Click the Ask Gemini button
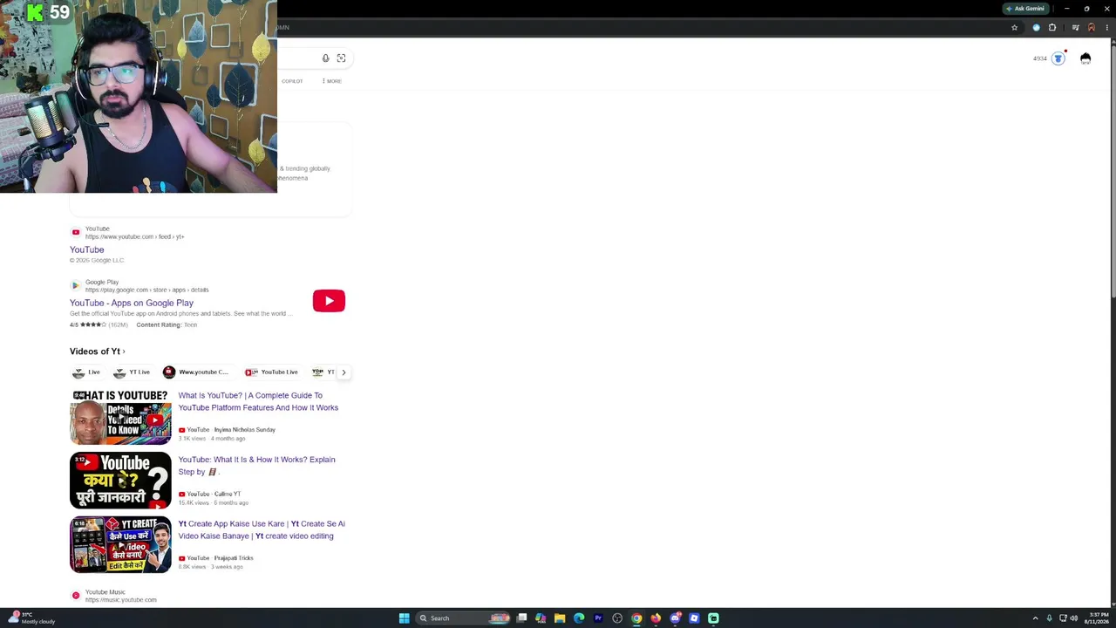1116x628 pixels. 1024,9
